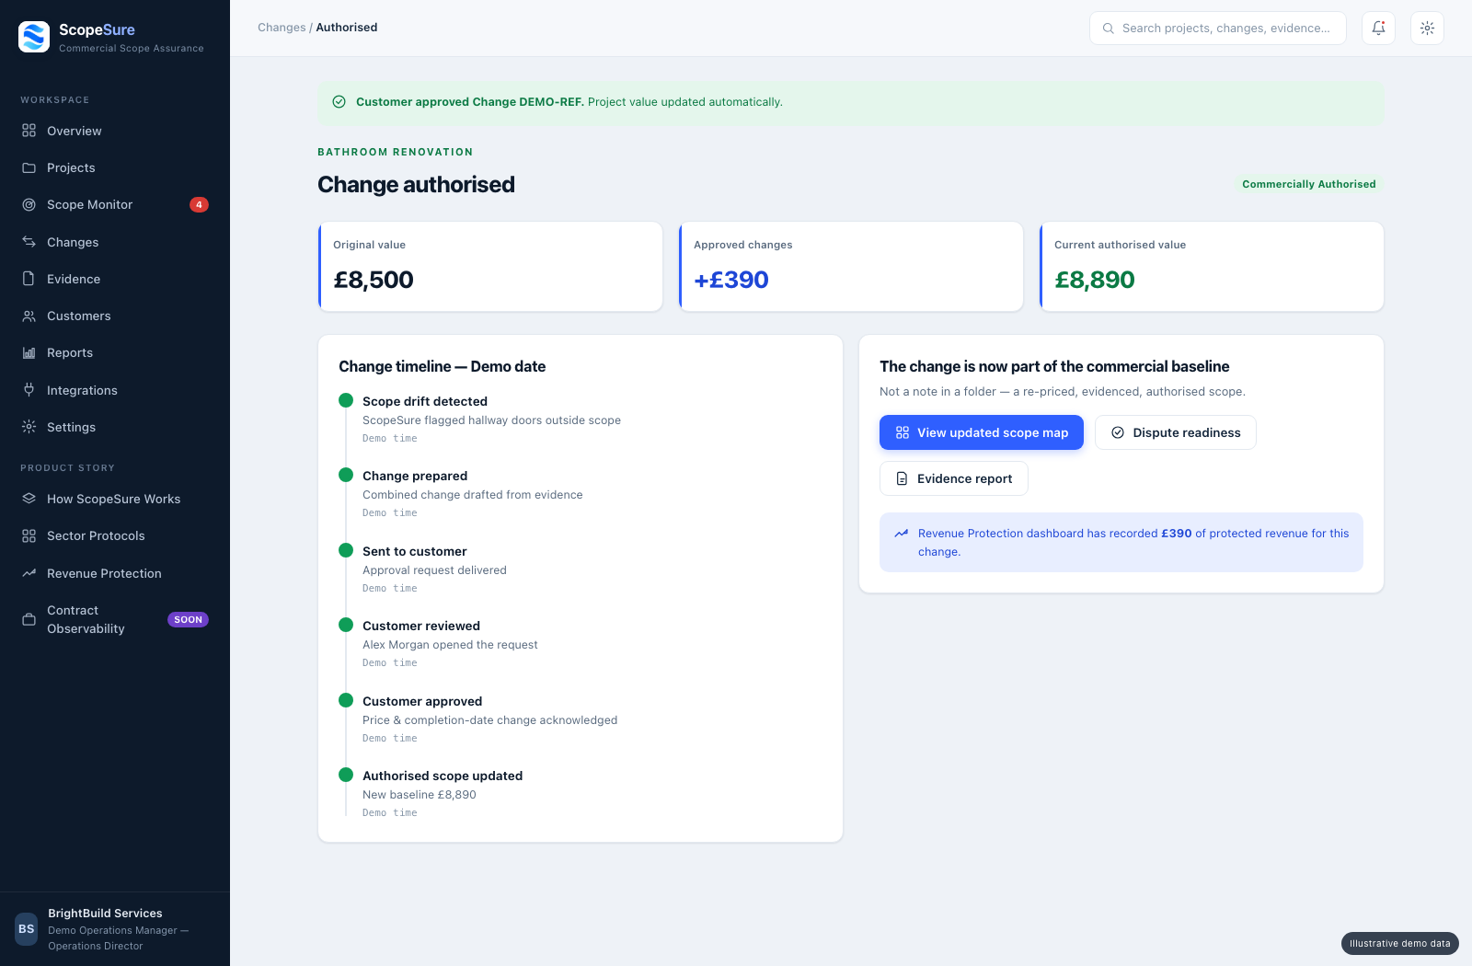Click the 'Illustrative demo data' pill
1472x966 pixels.
pos(1399,943)
